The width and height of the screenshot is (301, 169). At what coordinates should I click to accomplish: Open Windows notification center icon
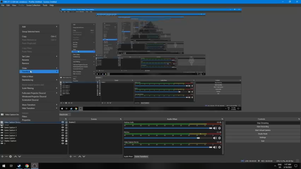[x=296, y=166]
